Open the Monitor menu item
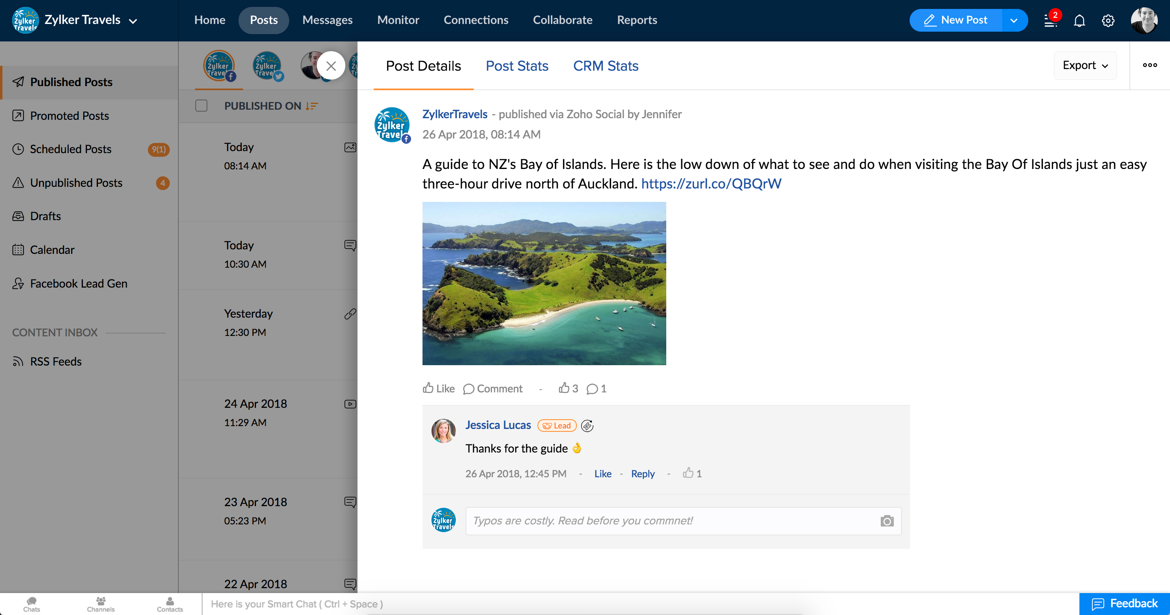This screenshot has width=1170, height=615. tap(398, 20)
